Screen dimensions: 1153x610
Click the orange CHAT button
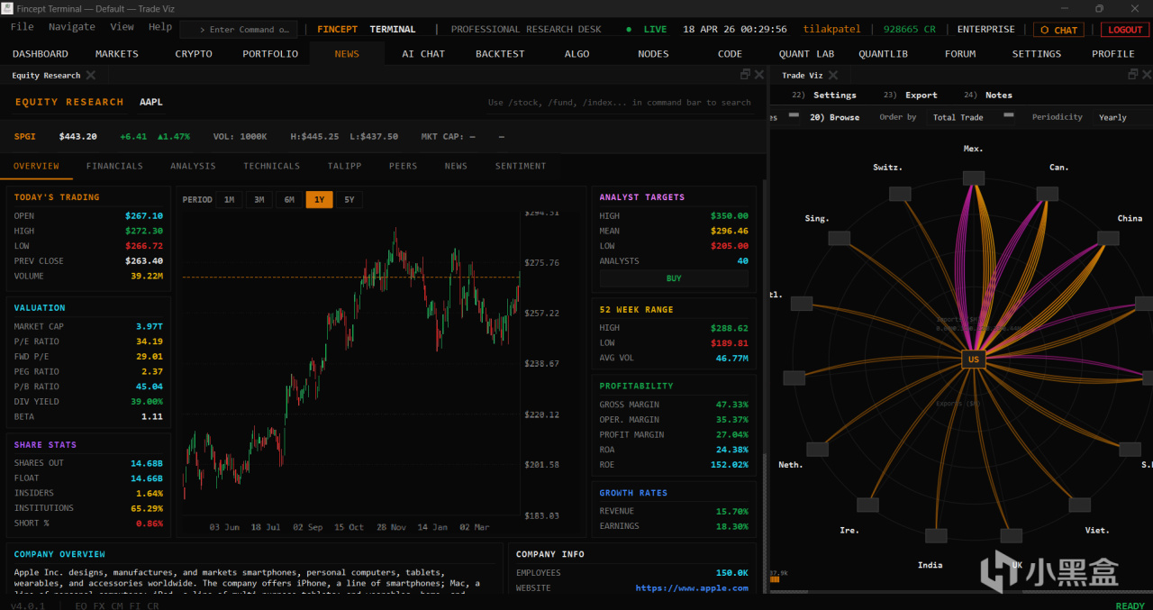pyautogui.click(x=1058, y=30)
